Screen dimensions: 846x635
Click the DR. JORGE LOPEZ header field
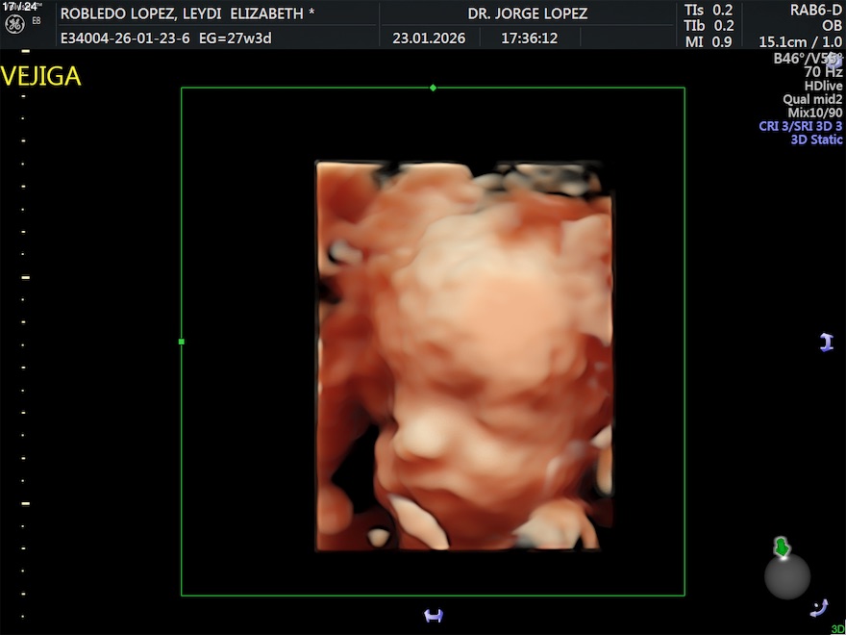pos(527,13)
